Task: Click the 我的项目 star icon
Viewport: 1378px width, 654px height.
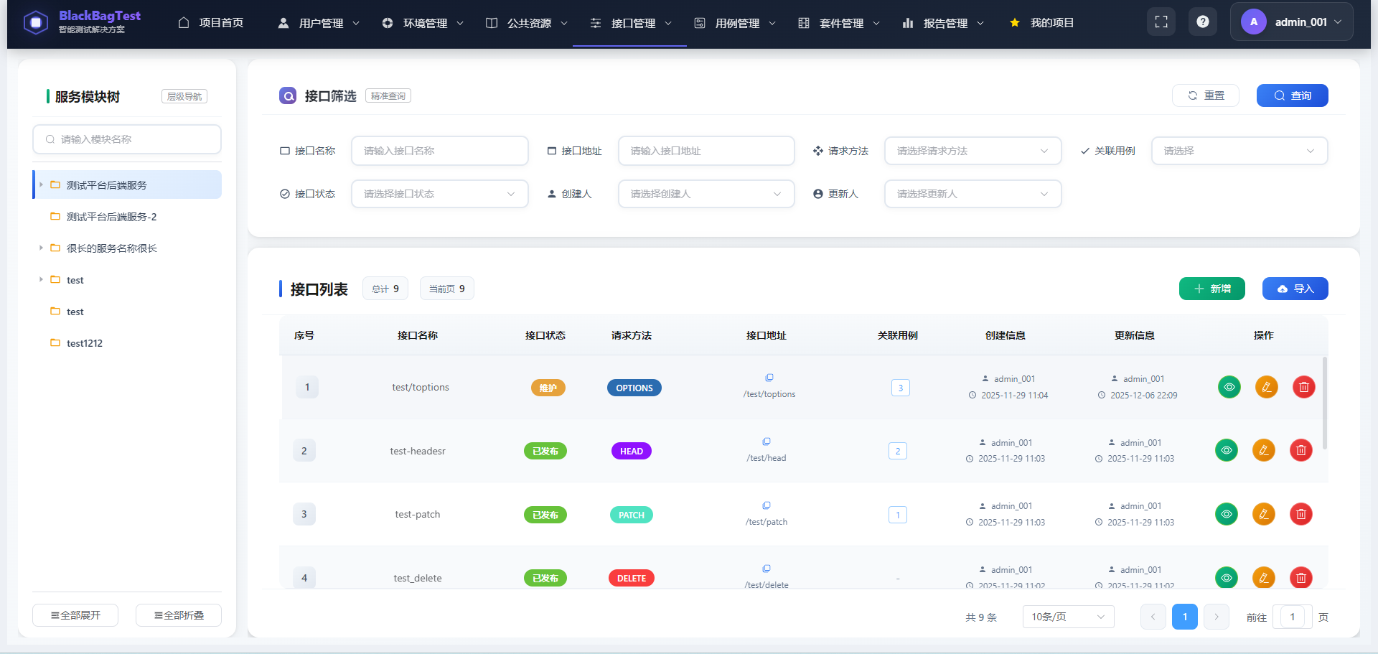Action: click(x=1014, y=22)
